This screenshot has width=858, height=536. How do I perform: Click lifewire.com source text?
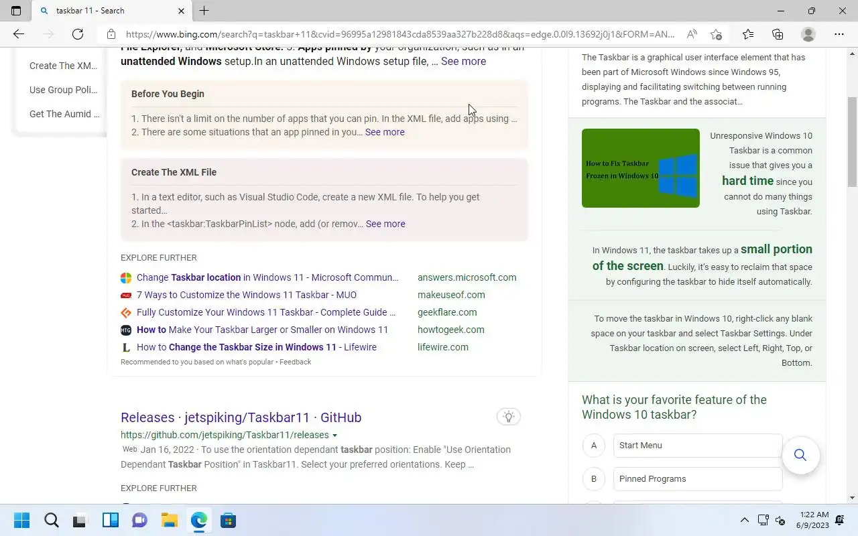pos(443,347)
